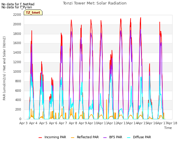The image size is (190, 143).
Task: Click the Apr 13 x-axis tick label
Action: pos(122,123)
